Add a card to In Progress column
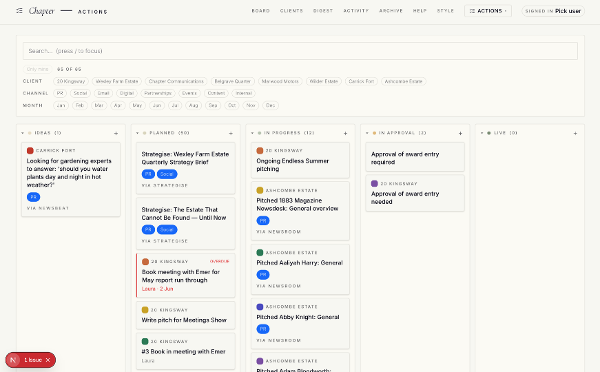600x372 pixels. click(x=346, y=133)
